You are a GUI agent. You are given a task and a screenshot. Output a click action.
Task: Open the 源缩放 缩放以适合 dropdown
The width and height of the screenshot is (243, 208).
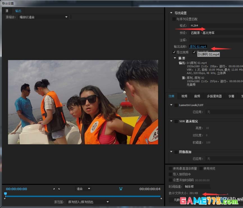click(43, 17)
